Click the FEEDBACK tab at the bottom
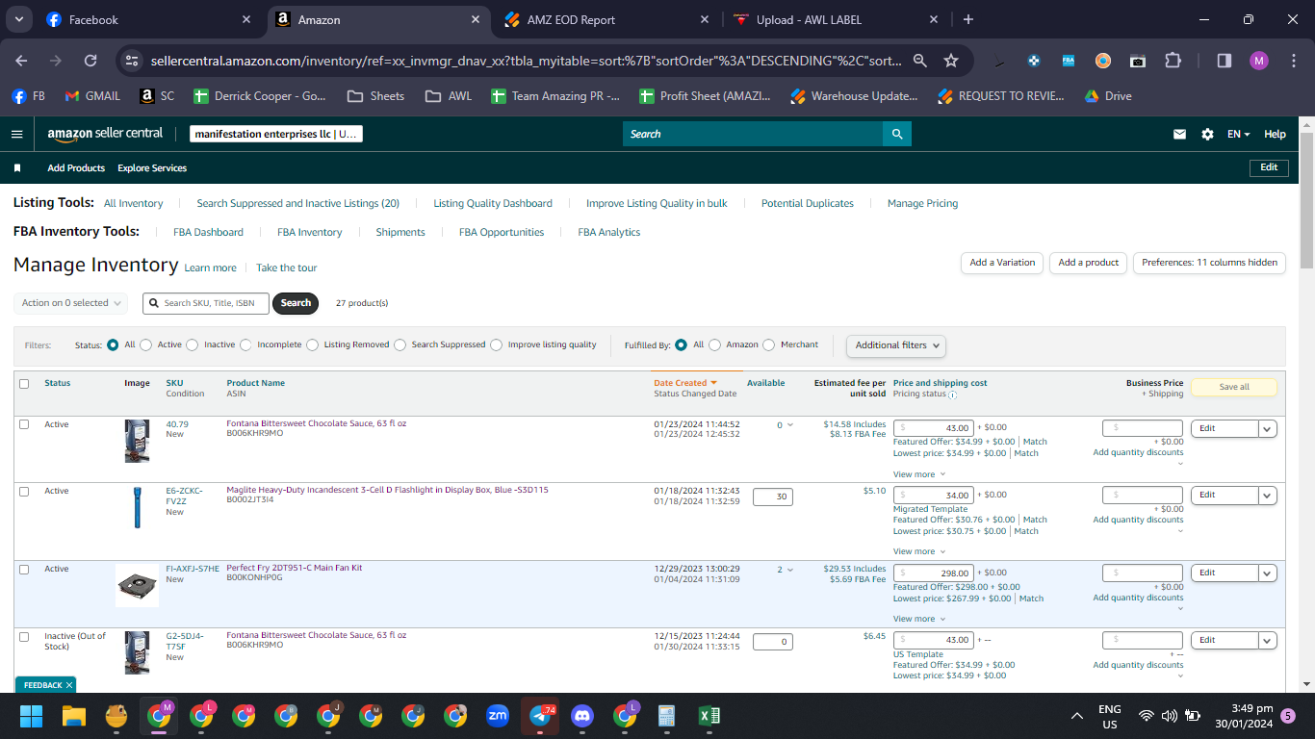 pyautogui.click(x=44, y=685)
